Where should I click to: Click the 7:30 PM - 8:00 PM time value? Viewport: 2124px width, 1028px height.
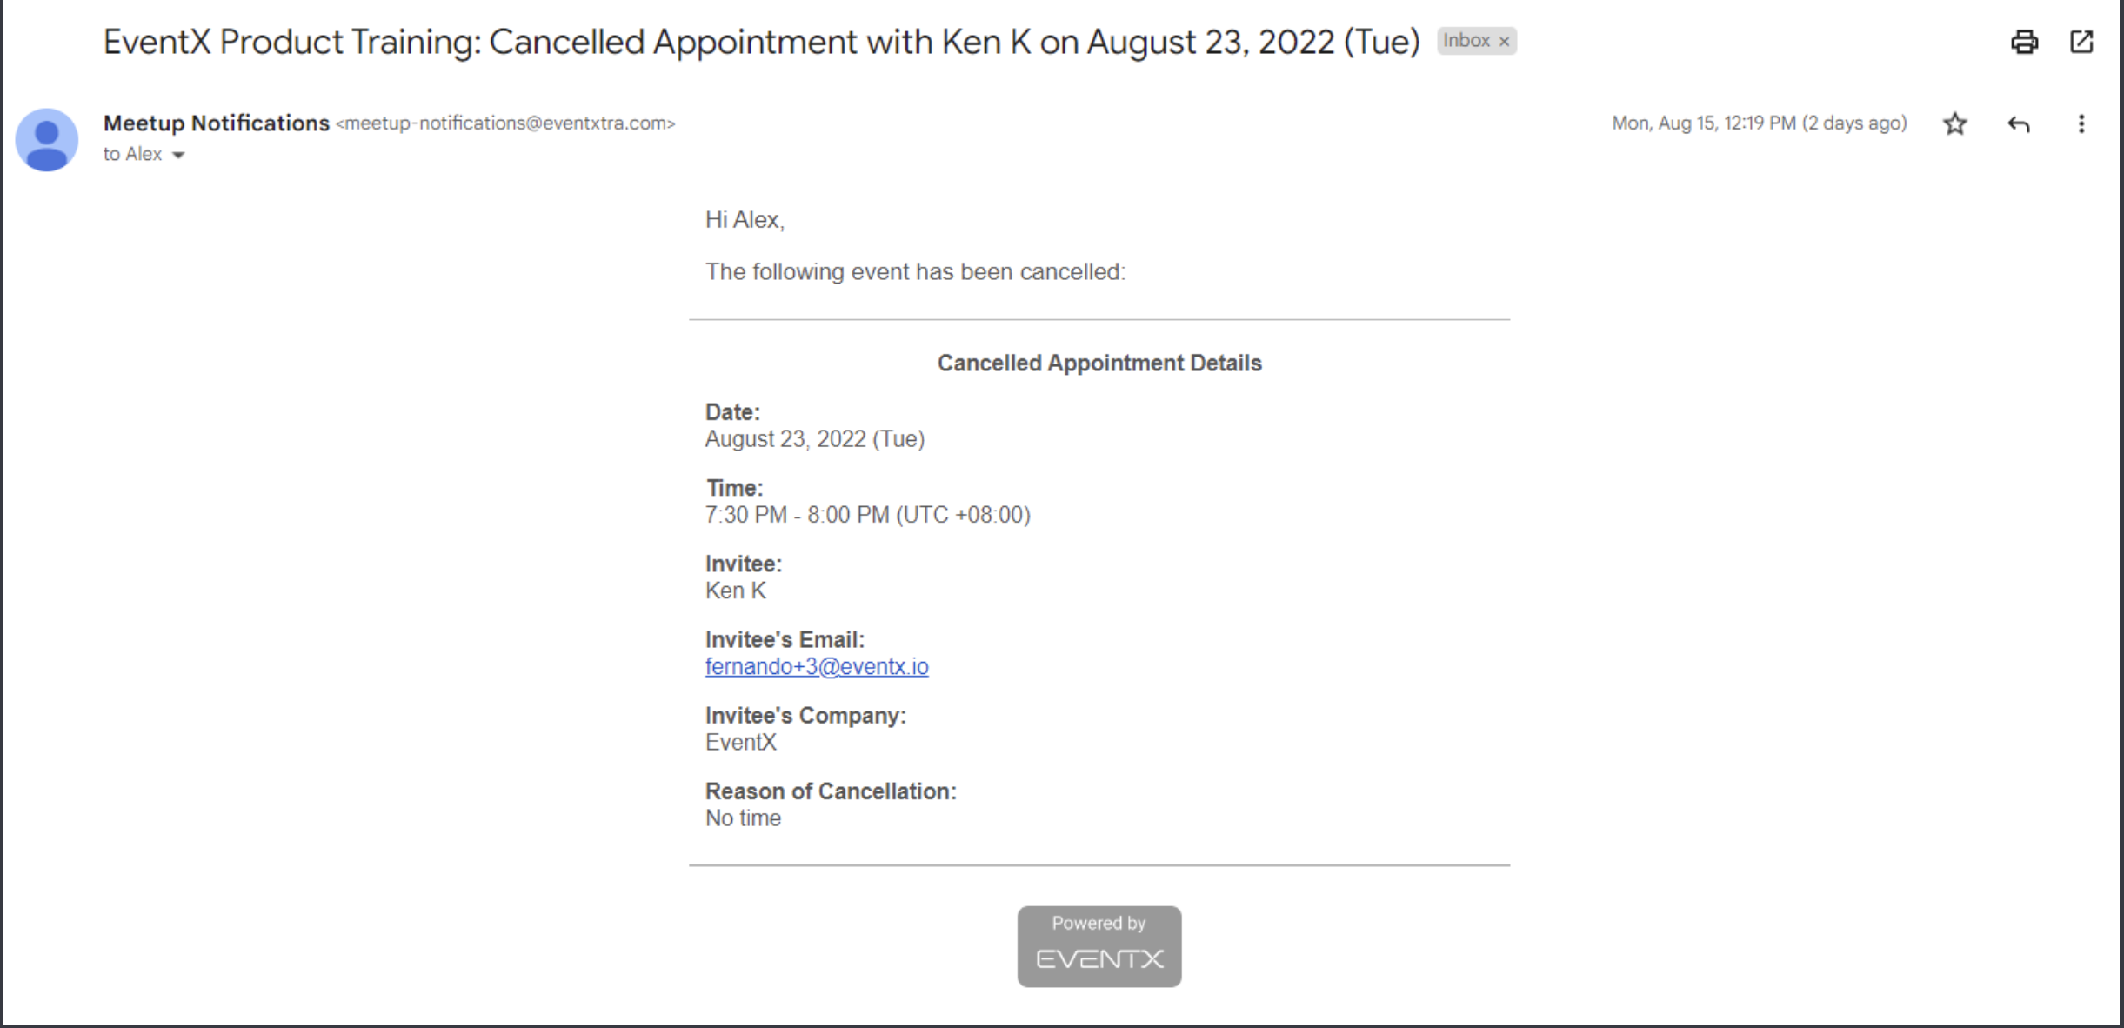click(x=867, y=515)
